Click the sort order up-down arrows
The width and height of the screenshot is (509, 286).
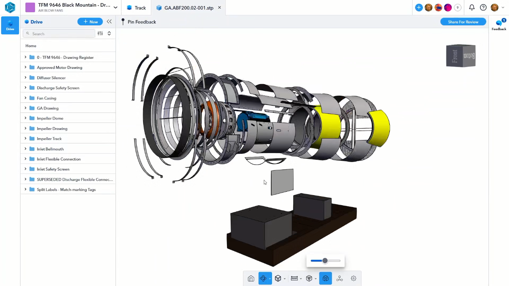(109, 34)
